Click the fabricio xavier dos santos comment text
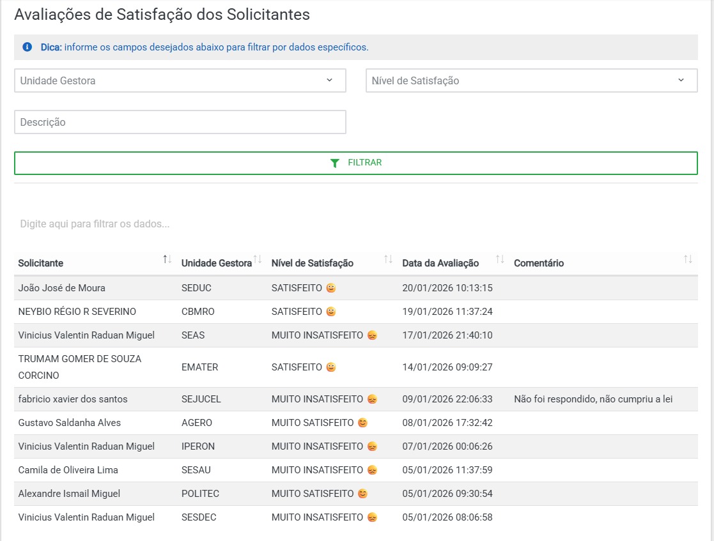The height and width of the screenshot is (541, 714). point(593,399)
